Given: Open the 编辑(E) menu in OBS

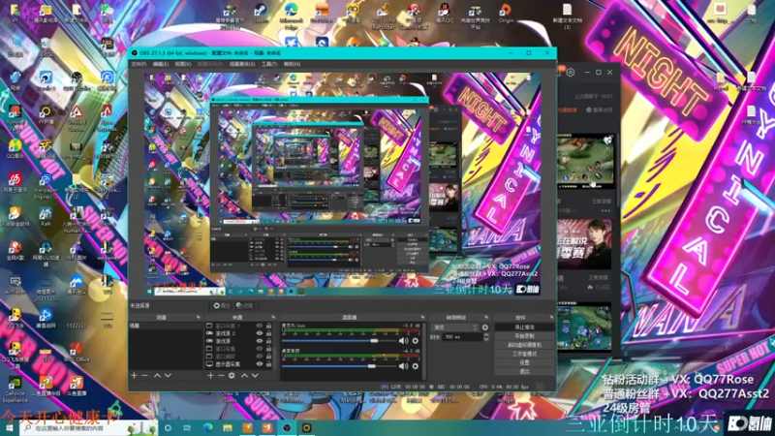Looking at the screenshot, I should (160, 64).
